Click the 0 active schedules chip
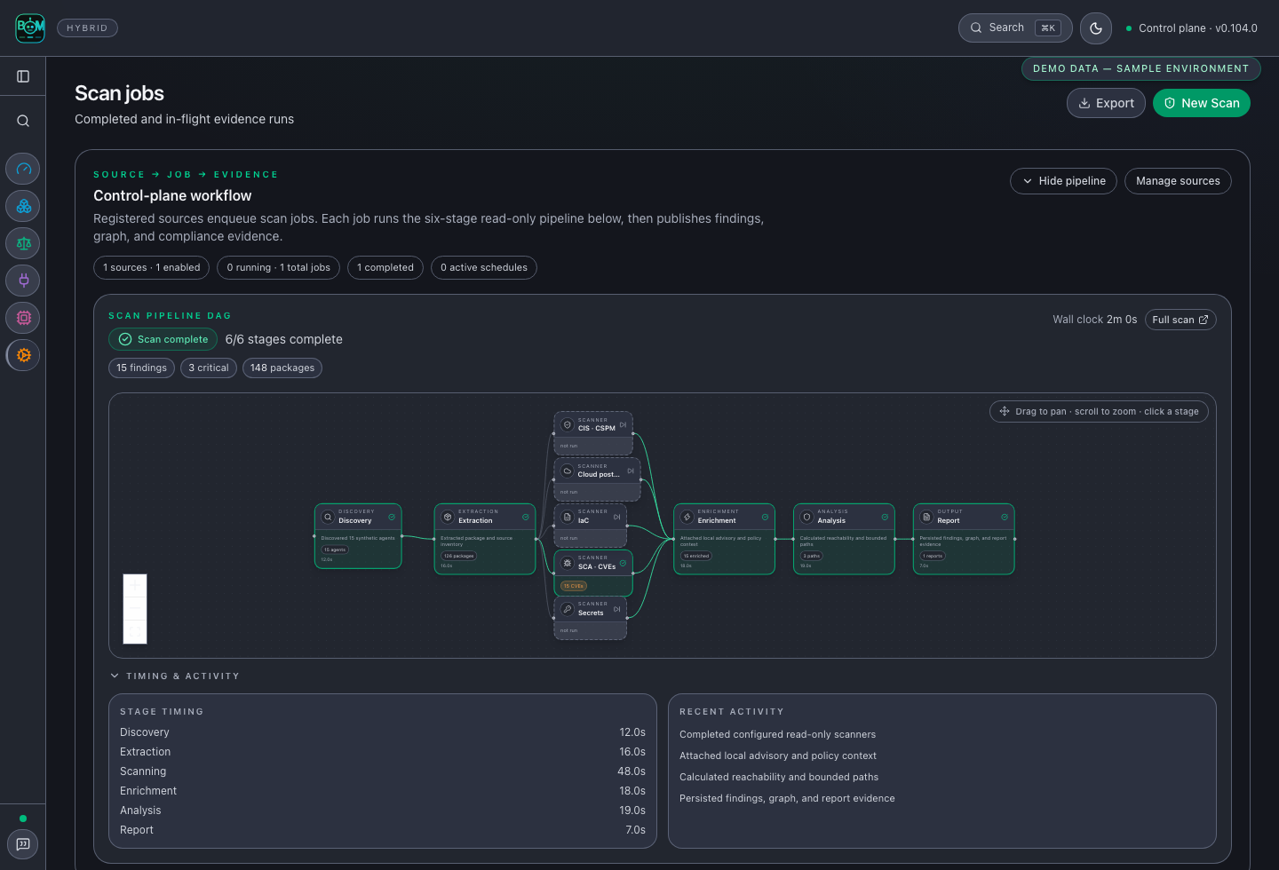Viewport: 1279px width, 870px height. [484, 267]
